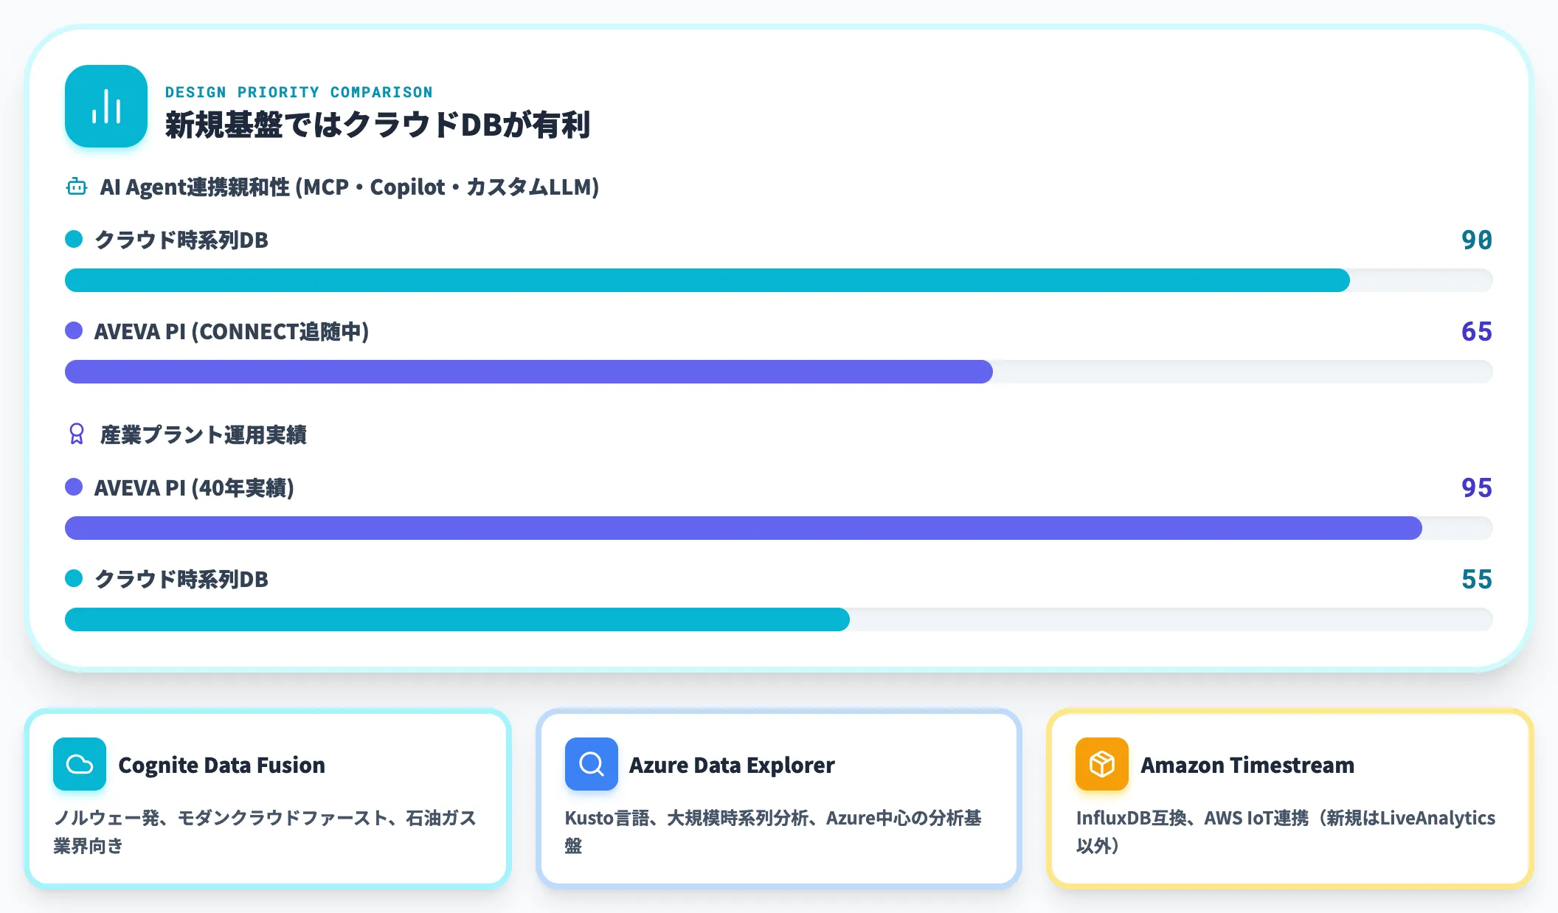Click the score value 95

pyautogui.click(x=1477, y=487)
